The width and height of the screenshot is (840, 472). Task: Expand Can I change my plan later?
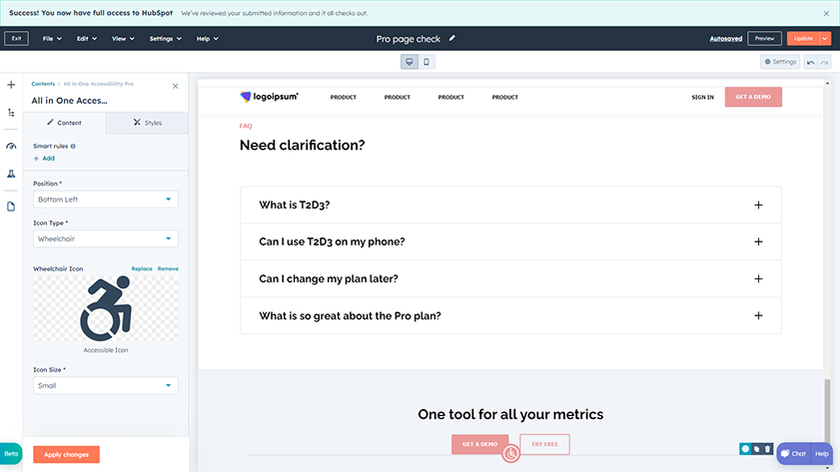tap(510, 278)
